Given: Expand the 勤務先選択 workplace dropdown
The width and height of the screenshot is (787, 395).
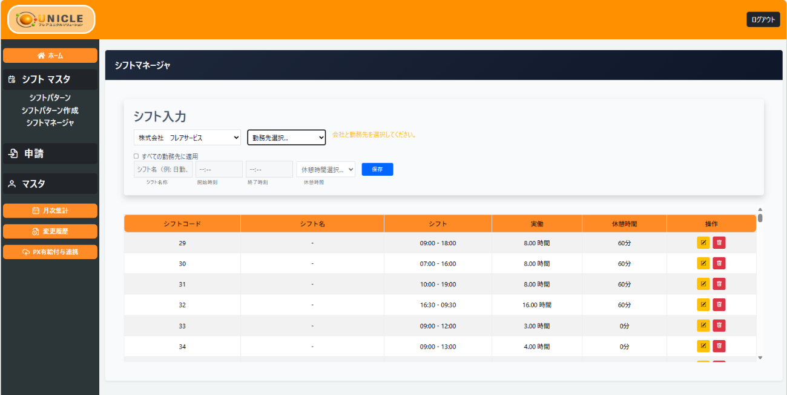Looking at the screenshot, I should coord(286,138).
